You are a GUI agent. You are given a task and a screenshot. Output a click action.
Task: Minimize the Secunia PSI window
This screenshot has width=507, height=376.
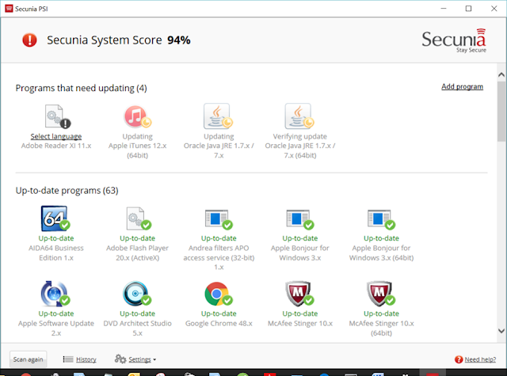coord(444,9)
